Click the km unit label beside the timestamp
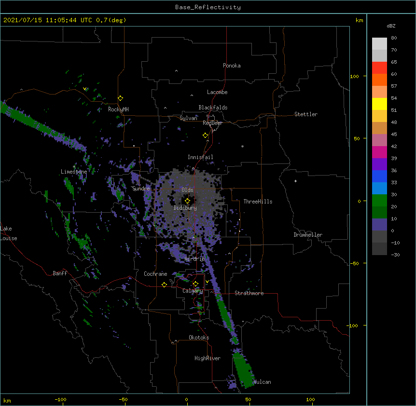 (359, 20)
